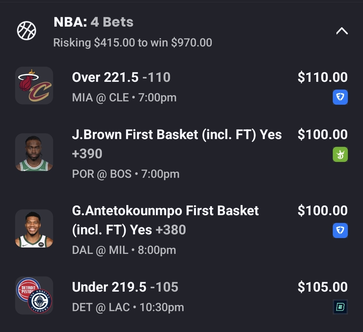Tap the basketball icon beside NBA header
The width and height of the screenshot is (363, 332).
tap(27, 31)
